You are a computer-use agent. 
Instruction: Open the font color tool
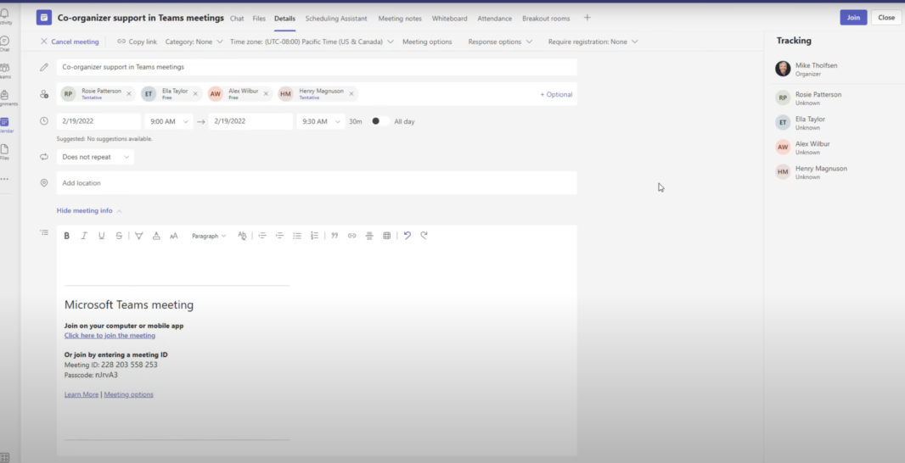tap(156, 236)
